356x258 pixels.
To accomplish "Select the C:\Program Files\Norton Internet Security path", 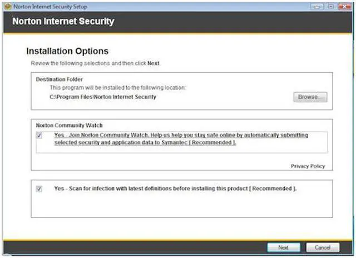I will (103, 97).
